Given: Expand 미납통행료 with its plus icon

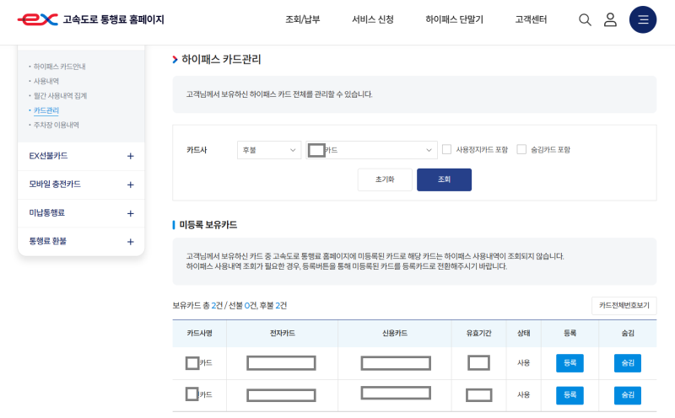Looking at the screenshot, I should coord(131,213).
